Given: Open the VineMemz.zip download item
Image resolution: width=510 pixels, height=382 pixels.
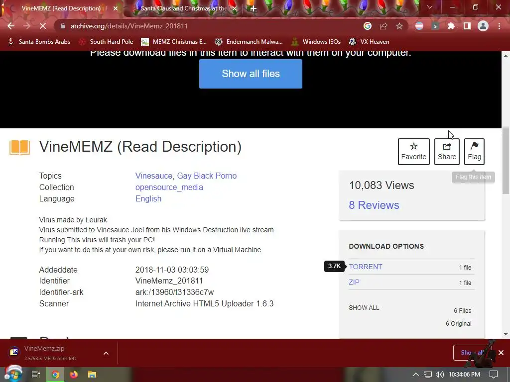Looking at the screenshot, I should (50, 353).
